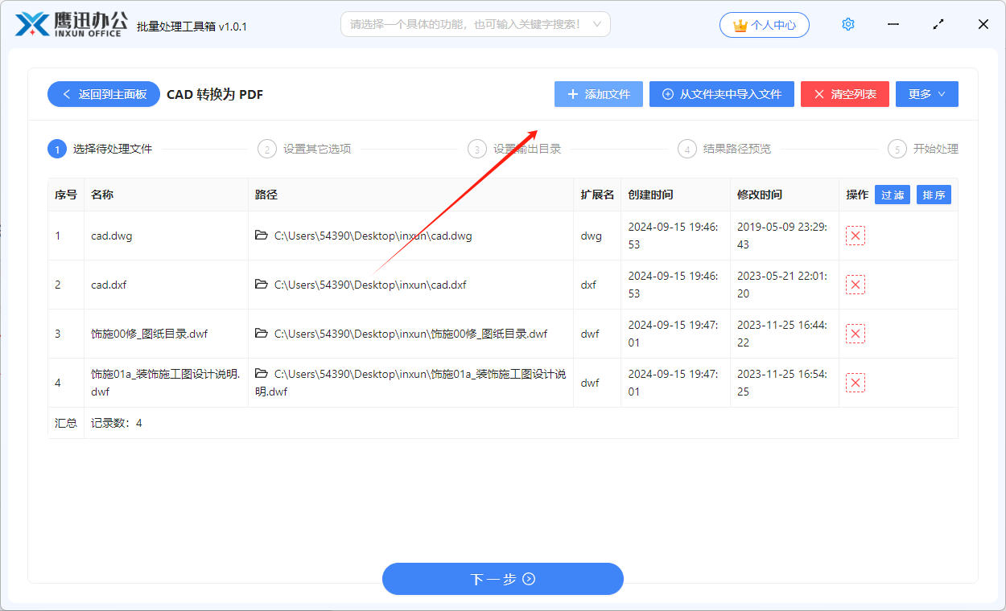This screenshot has height=611, width=1006.
Task: Return via 返回到主面板 button
Action: (103, 94)
